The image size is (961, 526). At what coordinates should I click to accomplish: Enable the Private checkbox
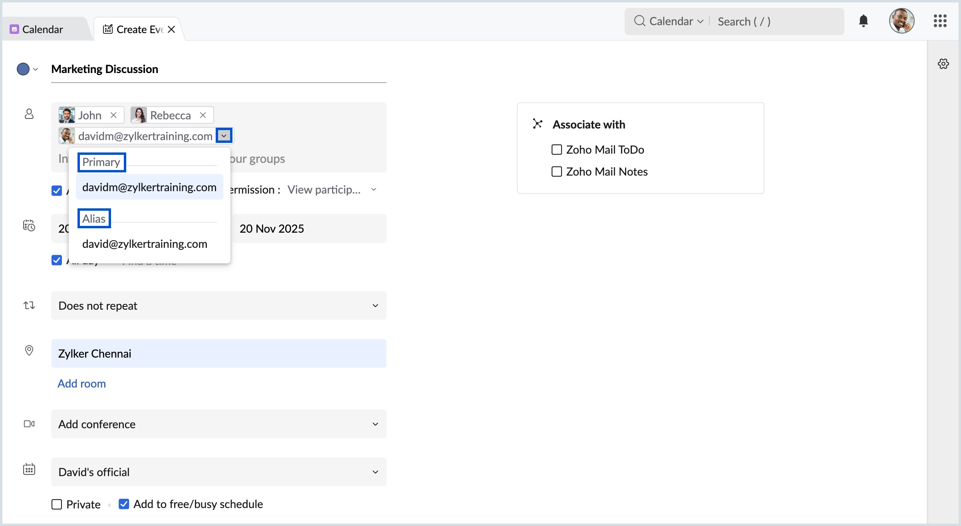[x=57, y=504]
